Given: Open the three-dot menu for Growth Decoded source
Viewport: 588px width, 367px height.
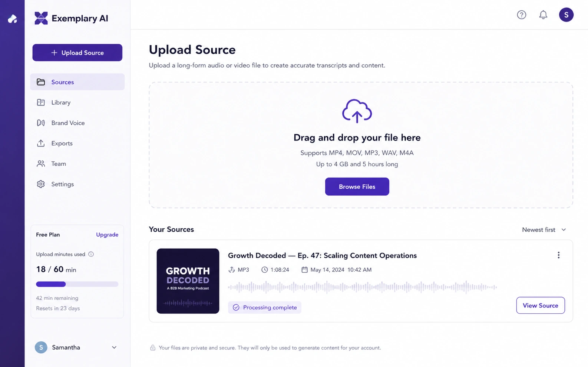Looking at the screenshot, I should point(558,255).
